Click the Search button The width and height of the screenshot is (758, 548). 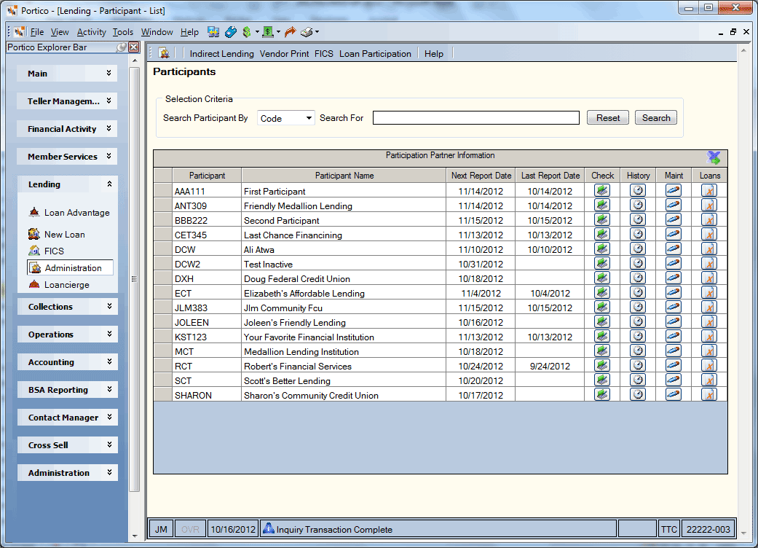click(655, 117)
